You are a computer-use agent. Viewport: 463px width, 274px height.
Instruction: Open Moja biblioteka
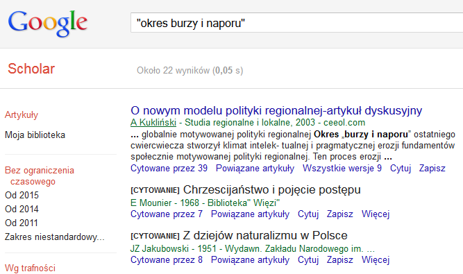(35, 135)
